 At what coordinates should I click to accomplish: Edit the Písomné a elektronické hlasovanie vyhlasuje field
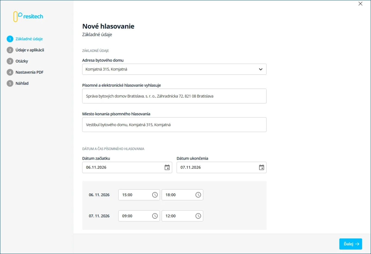click(x=174, y=96)
